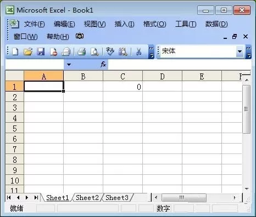Viewport: 256px width, 217px height.
Task: Go to next sheet tab arrow
Action: [27, 197]
